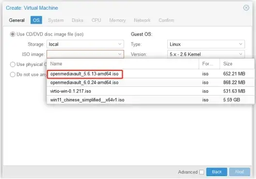Select Use CD/DVD disc image file radio
Image resolution: width=256 pixels, height=179 pixels.
[13, 34]
